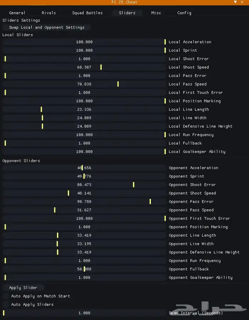Screen dimensions: 249x320
Task: Enable Auto Apply on Match Start
Action: tap(6, 296)
